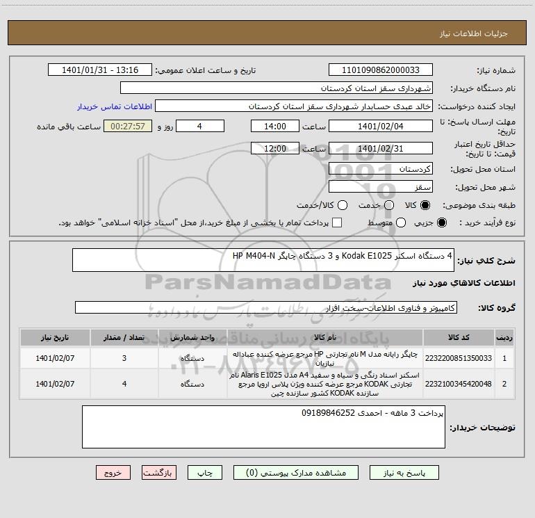
Task: Click the کد کالا column header
Action: point(459,337)
